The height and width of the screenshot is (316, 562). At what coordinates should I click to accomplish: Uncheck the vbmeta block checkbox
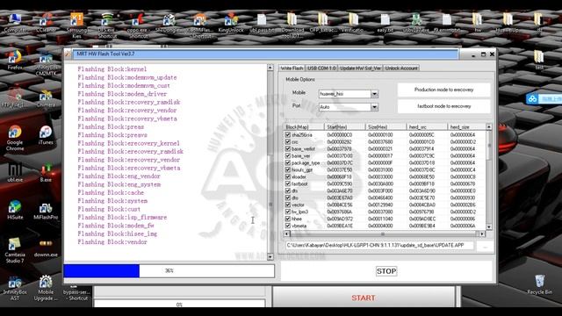(287, 226)
